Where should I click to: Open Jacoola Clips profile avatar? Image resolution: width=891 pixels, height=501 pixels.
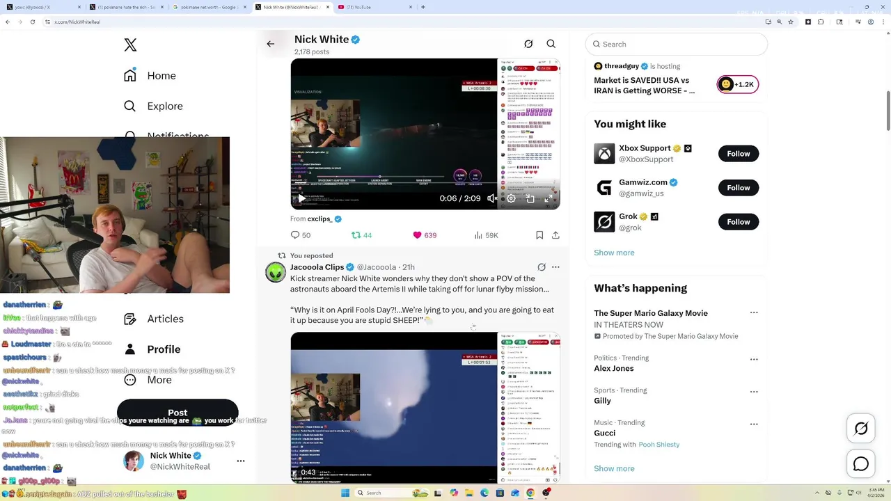coord(276,272)
